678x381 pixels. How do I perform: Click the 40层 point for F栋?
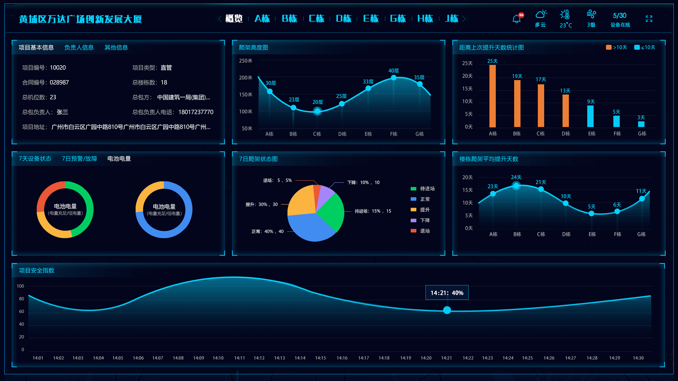[393, 78]
